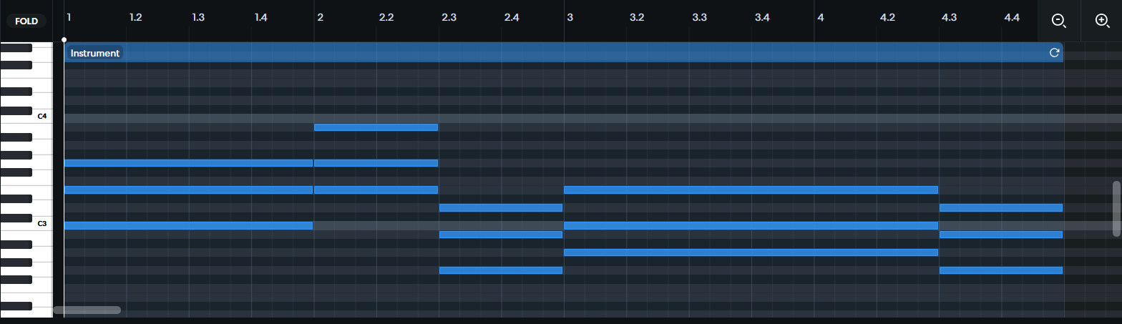Screen dimensions: 1122x324
Task: Jump to timeline marker 2.2
Action: tap(386, 16)
